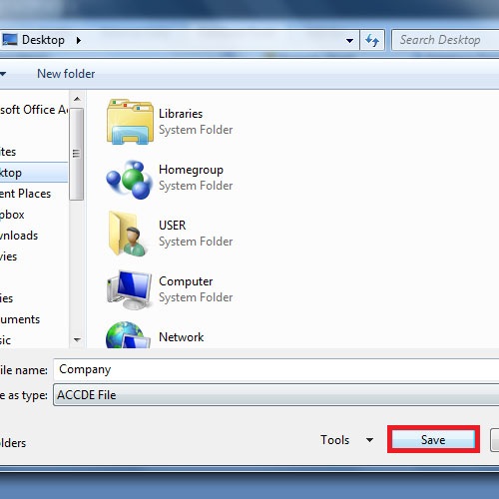Screen dimensions: 499x499
Task: Select the USER folder icon
Action: 128,235
